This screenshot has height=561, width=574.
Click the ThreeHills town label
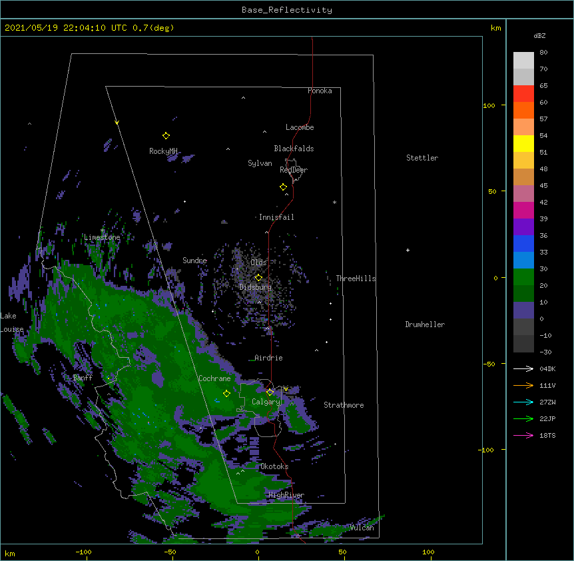tap(356, 279)
